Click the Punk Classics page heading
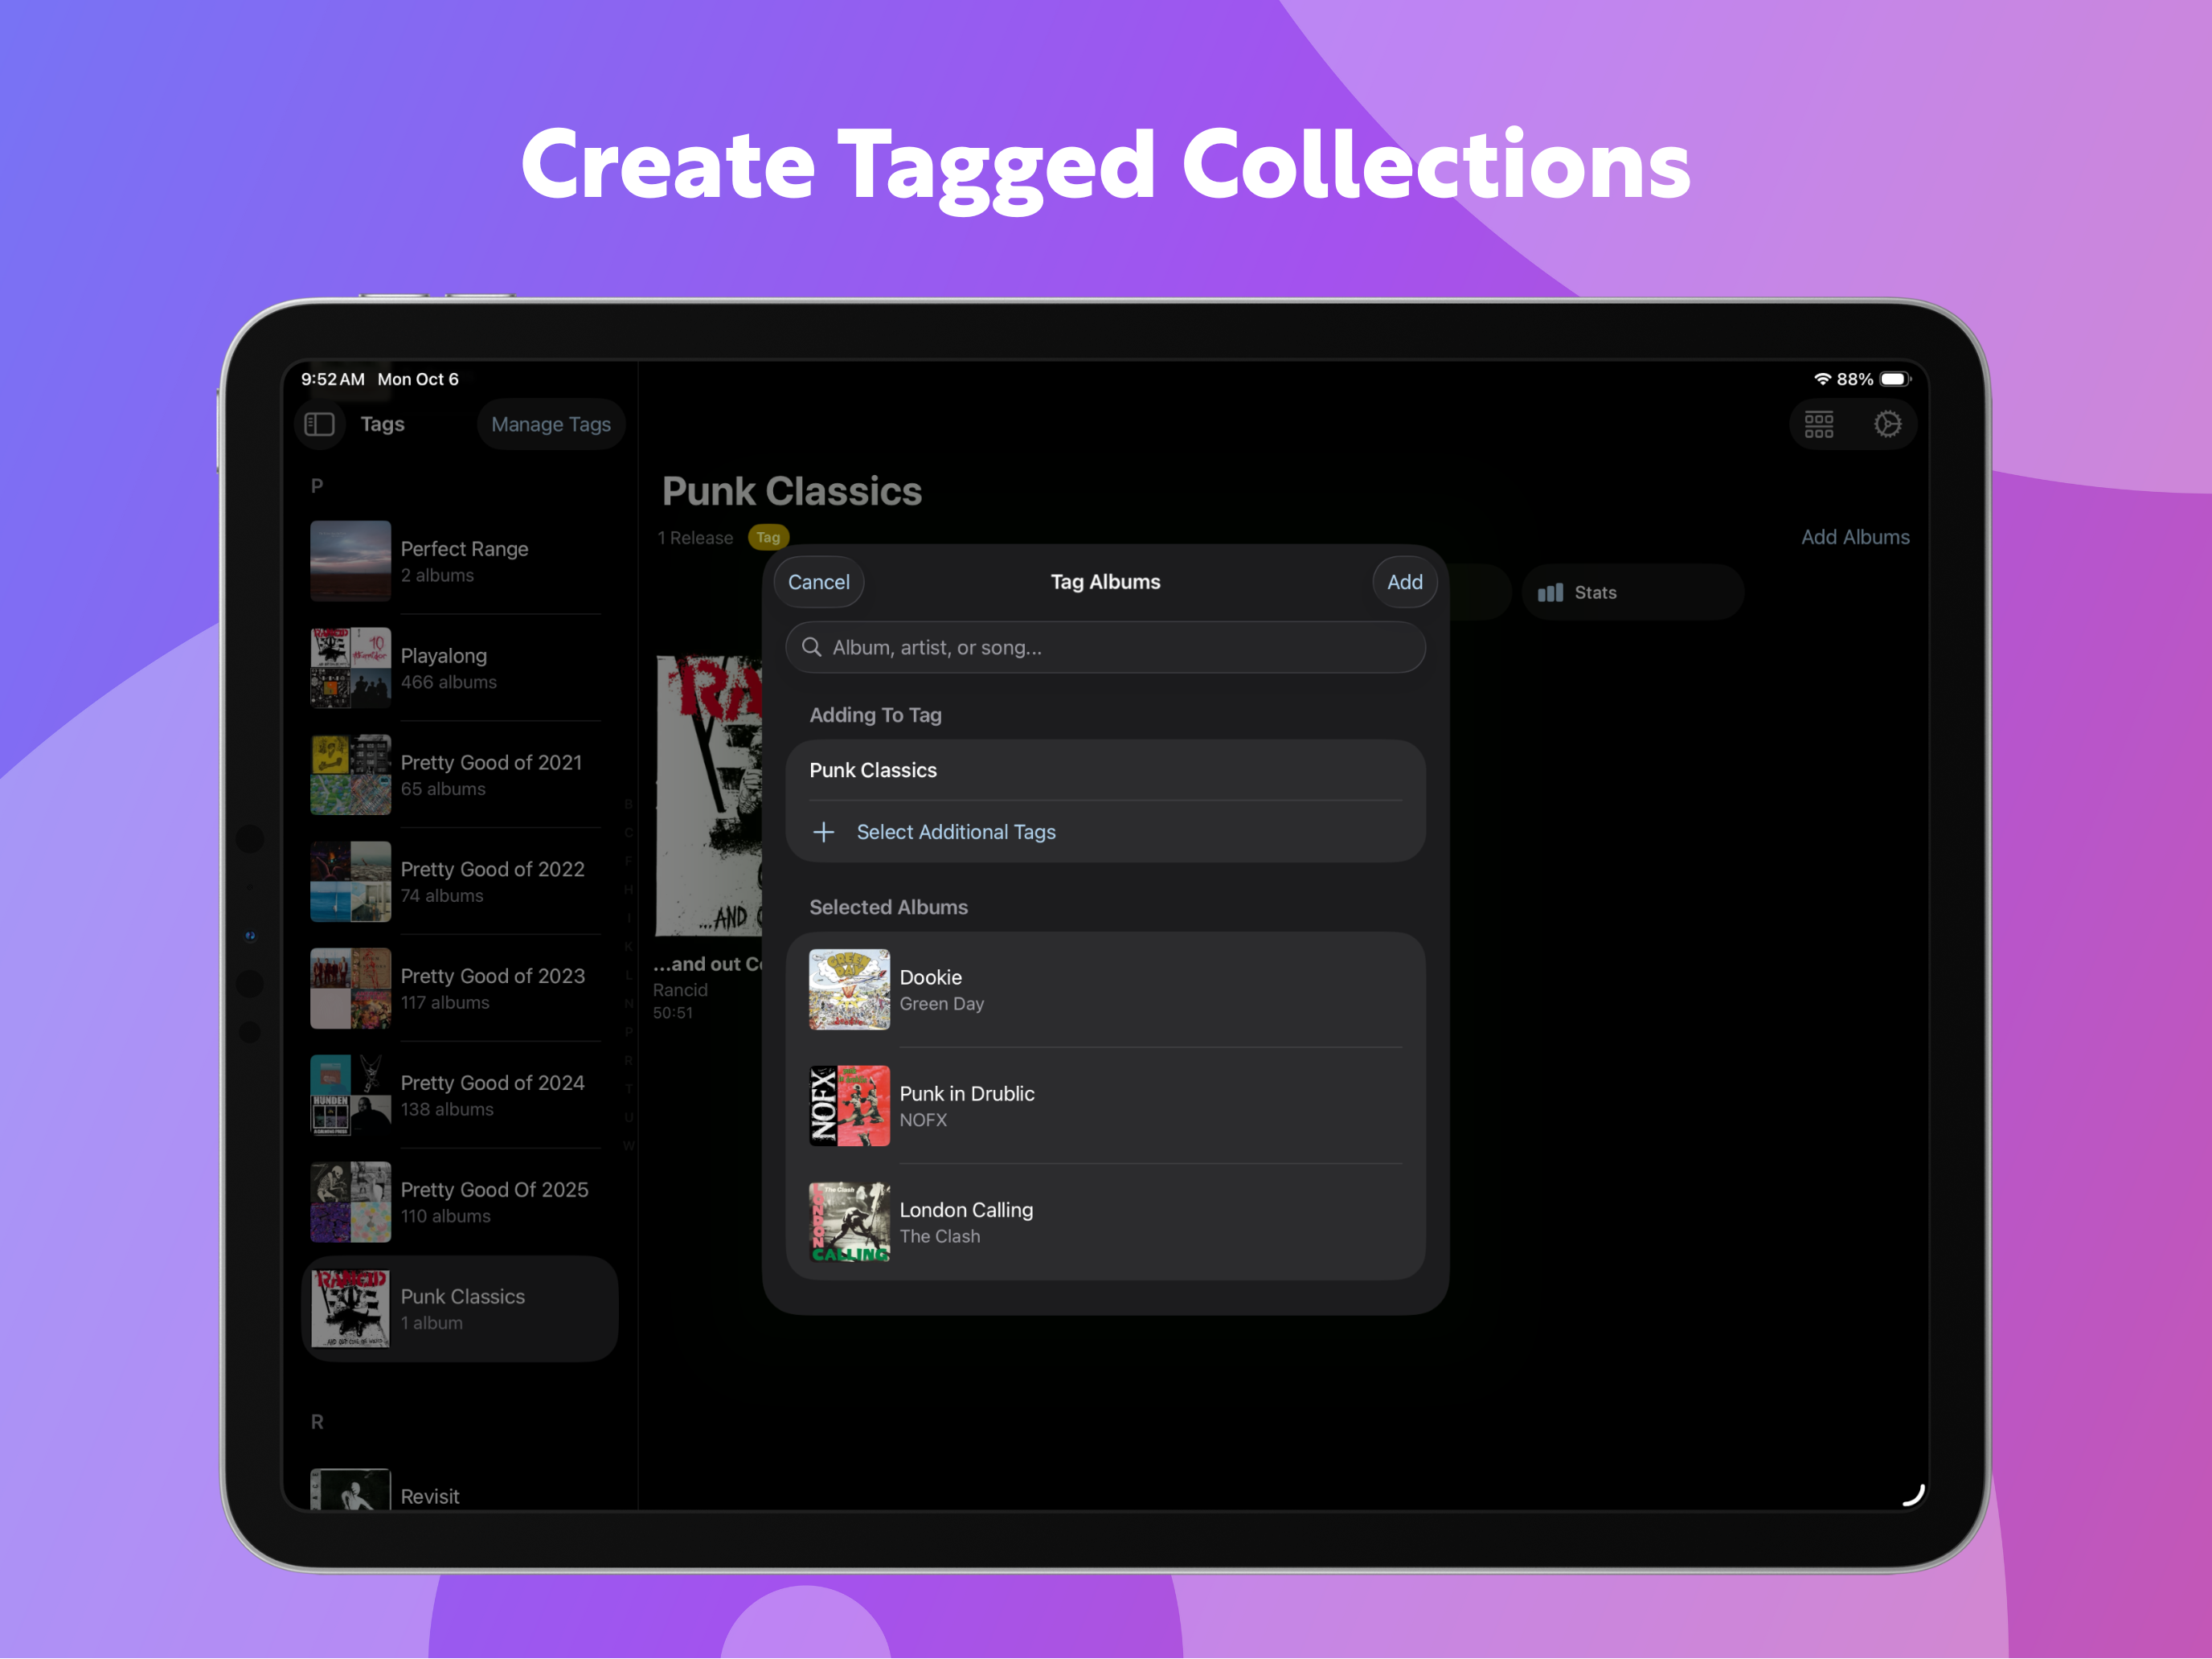Image resolution: width=2212 pixels, height=1659 pixels. 792,491
